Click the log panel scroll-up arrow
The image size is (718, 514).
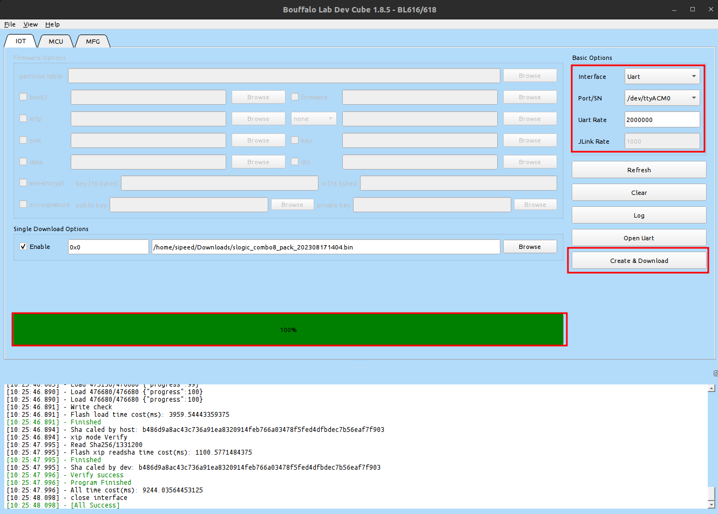(x=712, y=388)
